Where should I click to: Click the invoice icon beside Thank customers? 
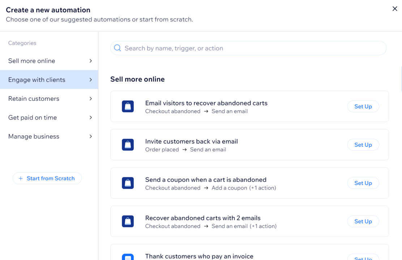point(128,257)
